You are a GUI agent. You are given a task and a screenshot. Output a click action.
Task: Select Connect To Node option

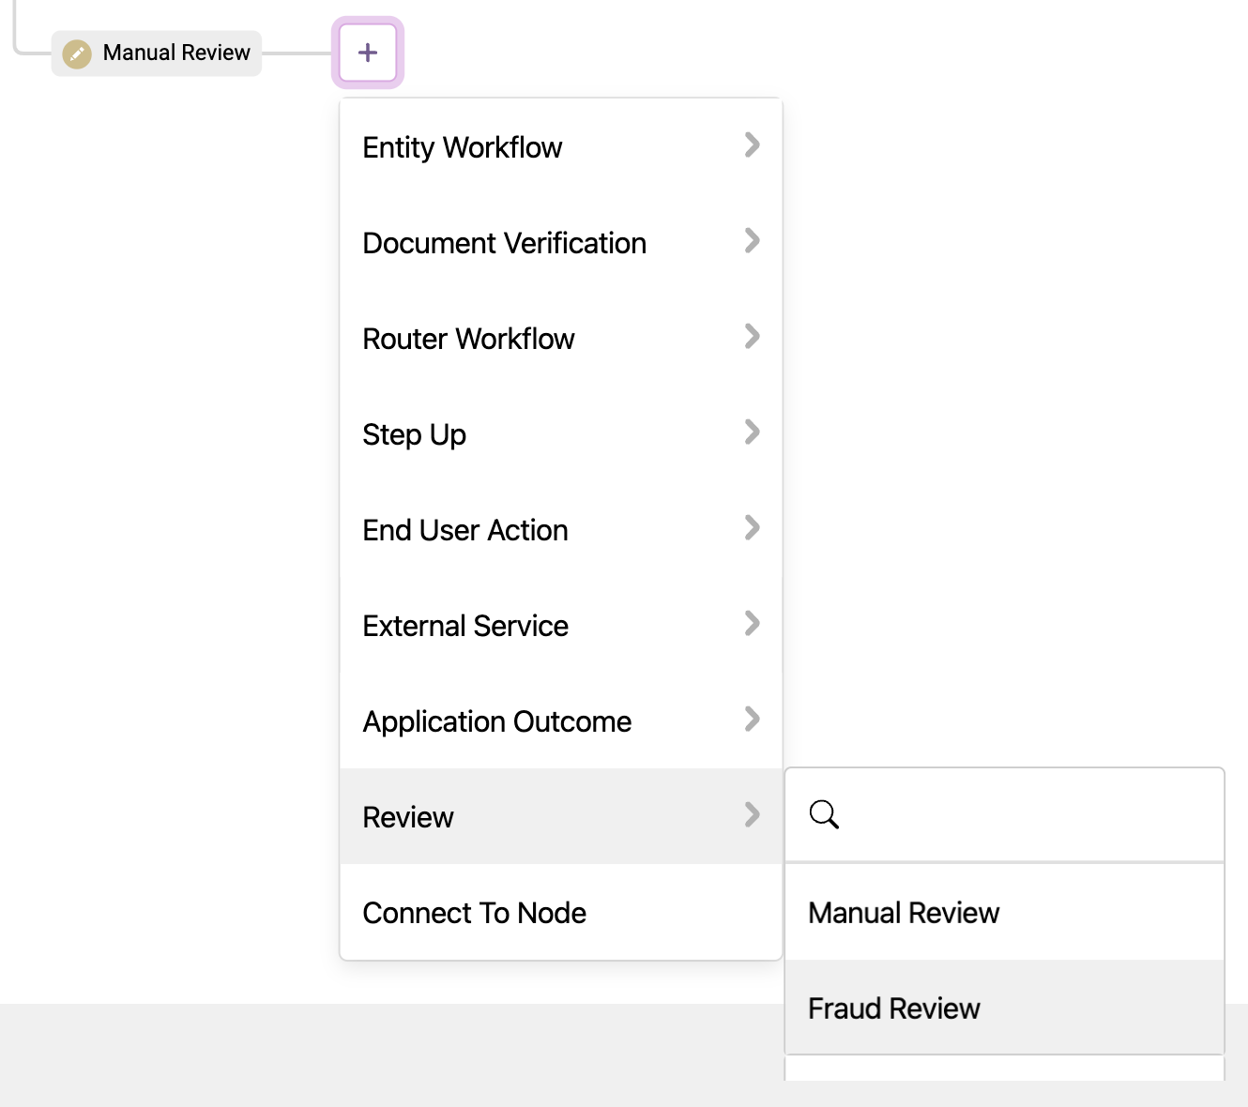[x=474, y=913]
